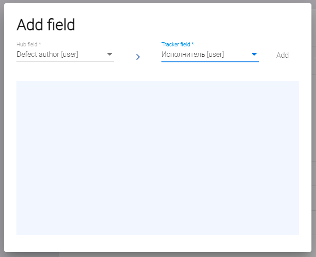Click the grey caret icon in Hub field
Image resolution: width=316 pixels, height=257 pixels.
click(x=109, y=55)
